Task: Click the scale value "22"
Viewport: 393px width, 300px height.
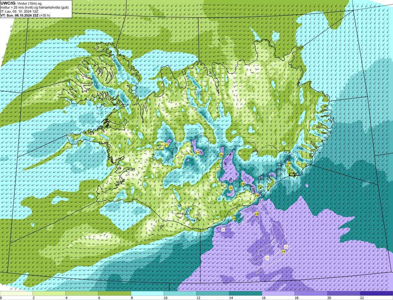Action: click(x=362, y=298)
